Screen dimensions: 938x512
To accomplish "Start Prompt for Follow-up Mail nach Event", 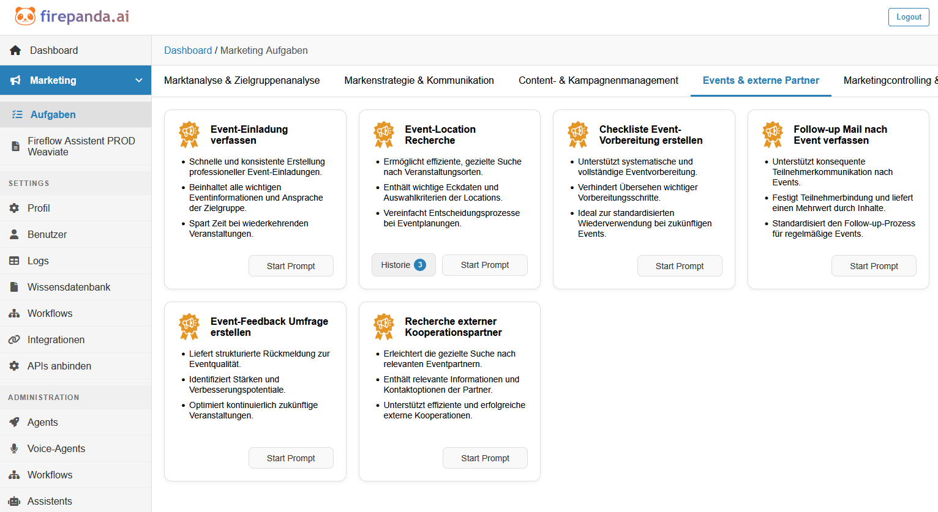I will click(874, 266).
